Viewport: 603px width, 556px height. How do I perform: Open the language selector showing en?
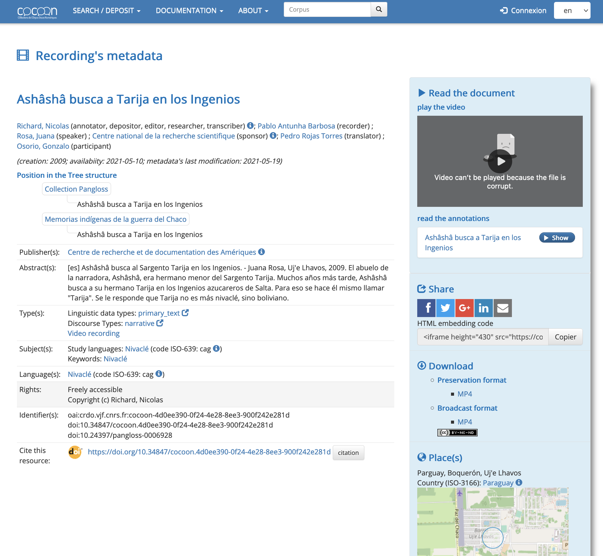(572, 11)
